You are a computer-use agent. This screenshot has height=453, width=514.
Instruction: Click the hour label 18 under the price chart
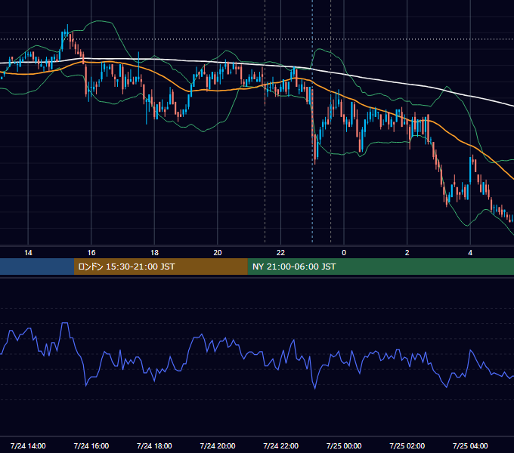[x=154, y=253]
